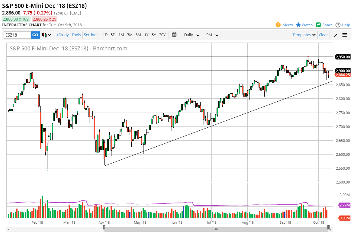Open the Templates dropdown
The width and height of the screenshot is (354, 233).
pos(303,35)
